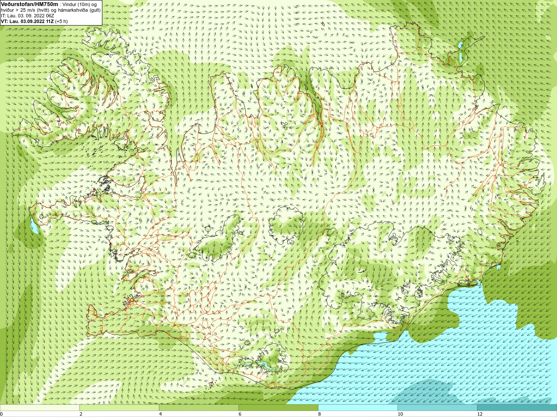Click the '8' label under the color scale
Viewport: 557px width, 417px height.
coord(319,414)
